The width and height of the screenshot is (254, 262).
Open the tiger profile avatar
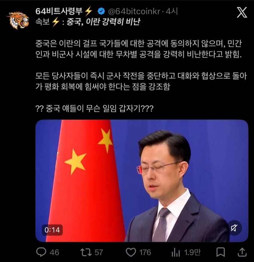[18, 20]
